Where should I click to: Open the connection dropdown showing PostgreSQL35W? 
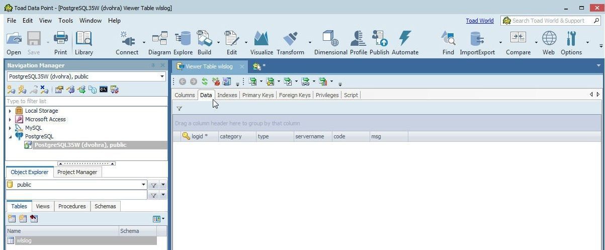pos(162,76)
